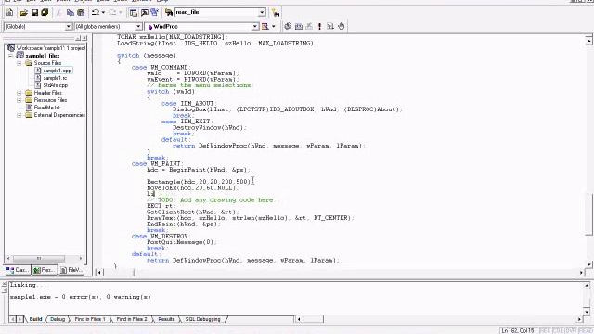Click the Find in Files binoculars icon
The width and height of the screenshot is (594, 334).
[x=169, y=12]
